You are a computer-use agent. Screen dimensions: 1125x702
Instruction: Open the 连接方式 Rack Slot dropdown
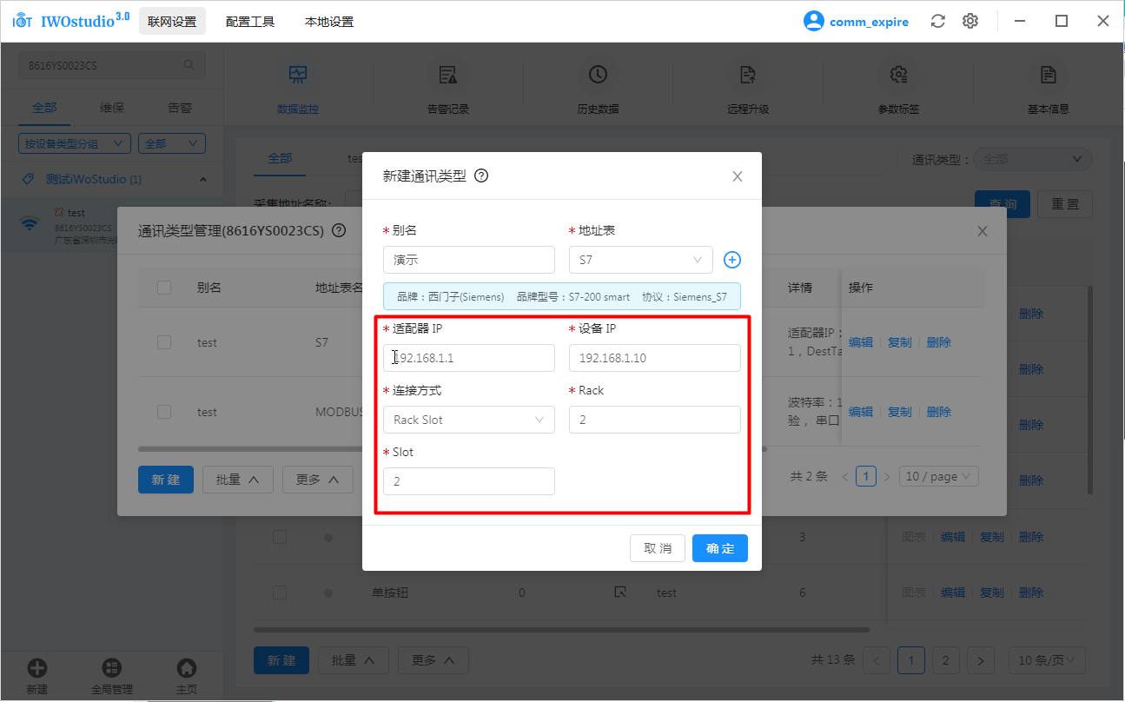[x=468, y=420]
